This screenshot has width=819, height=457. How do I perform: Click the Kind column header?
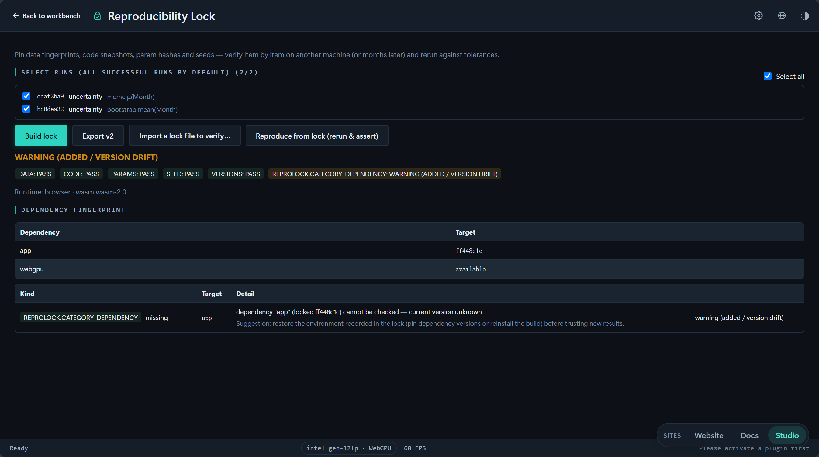pos(27,294)
